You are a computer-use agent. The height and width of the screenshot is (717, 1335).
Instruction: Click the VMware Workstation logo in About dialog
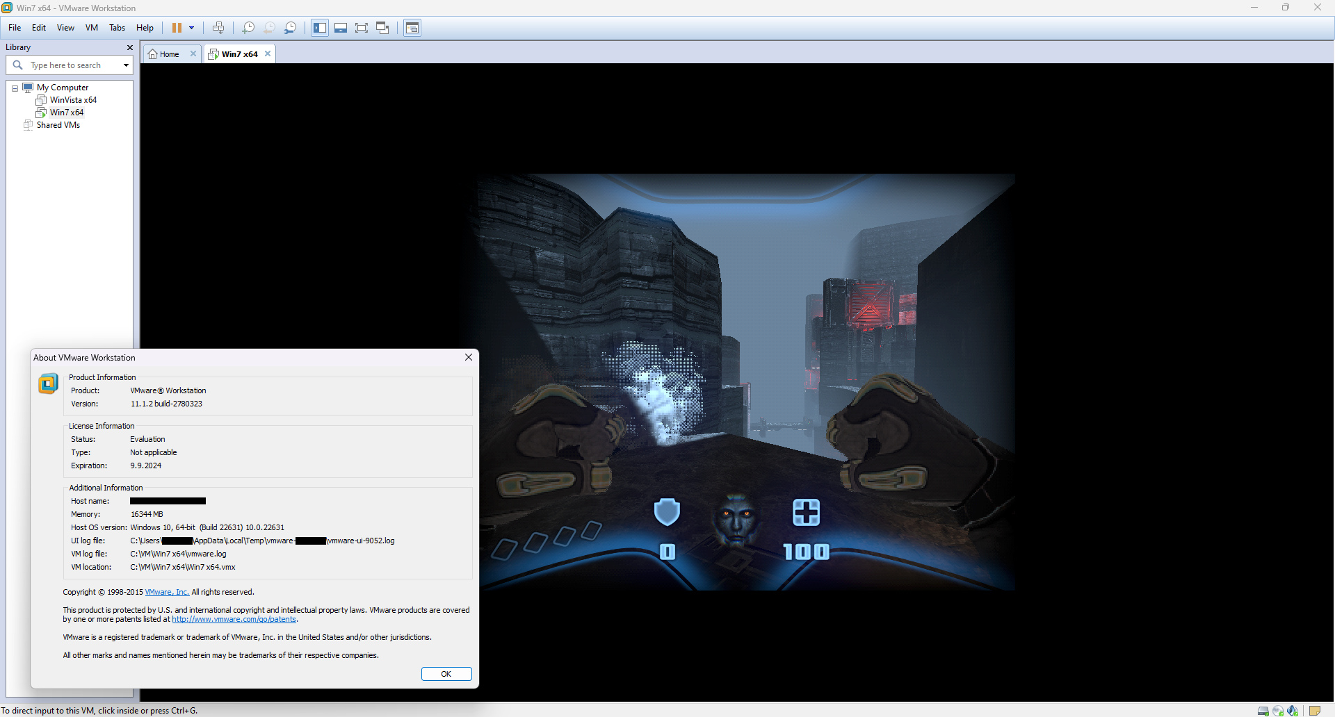tap(48, 384)
